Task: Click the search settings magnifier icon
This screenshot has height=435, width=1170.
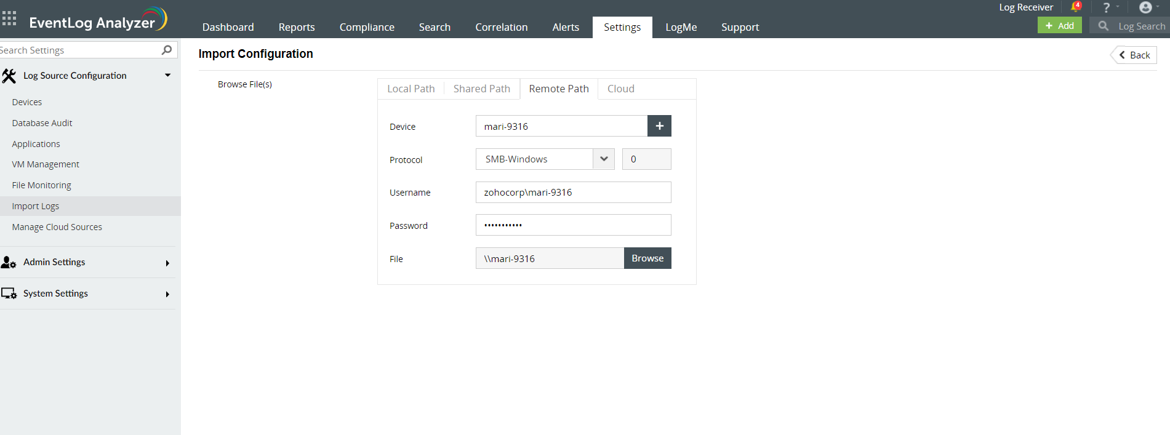Action: (166, 50)
